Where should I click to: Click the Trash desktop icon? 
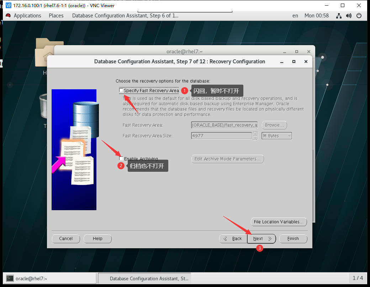[43, 106]
